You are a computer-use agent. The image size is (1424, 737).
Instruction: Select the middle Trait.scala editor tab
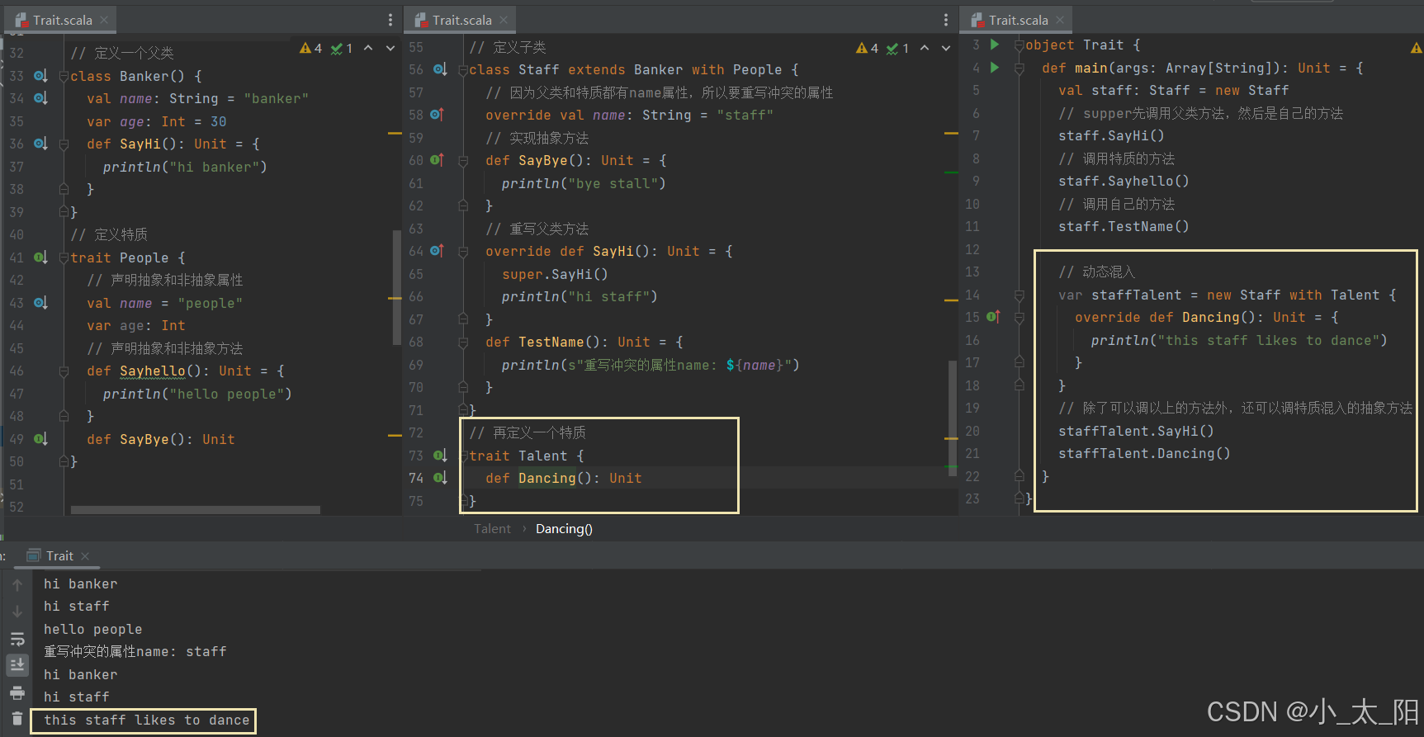[x=462, y=20]
